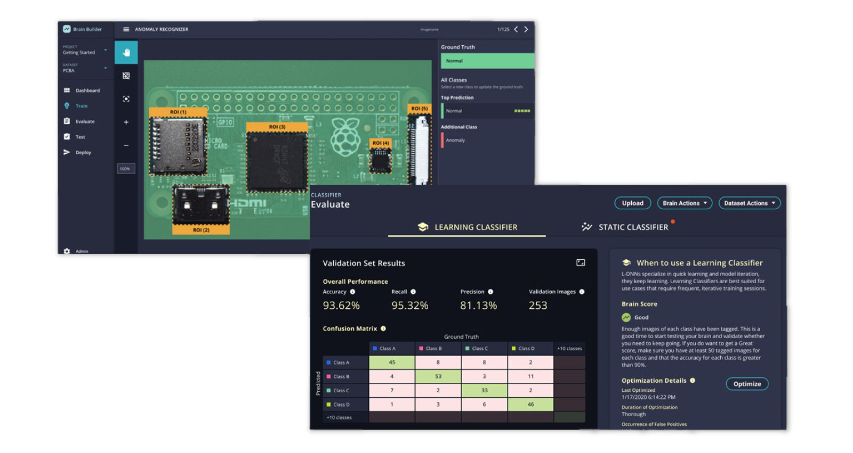Click confusion matrix cell with value 46
The image size is (853, 453).
tap(530, 405)
